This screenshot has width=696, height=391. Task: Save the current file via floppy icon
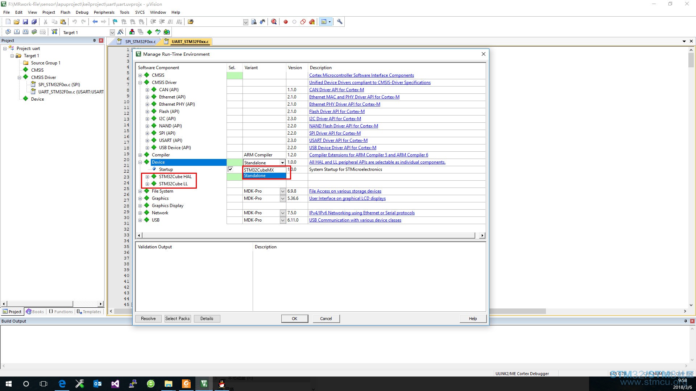coord(25,22)
